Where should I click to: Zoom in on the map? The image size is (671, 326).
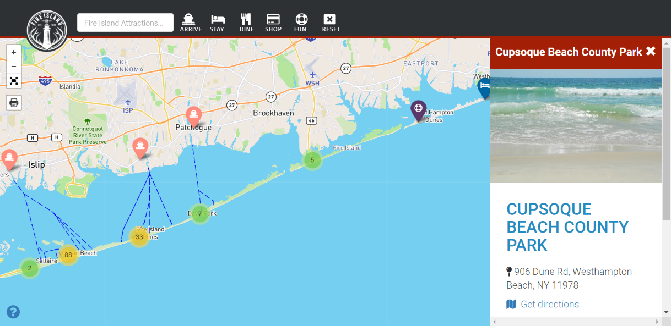click(x=14, y=52)
